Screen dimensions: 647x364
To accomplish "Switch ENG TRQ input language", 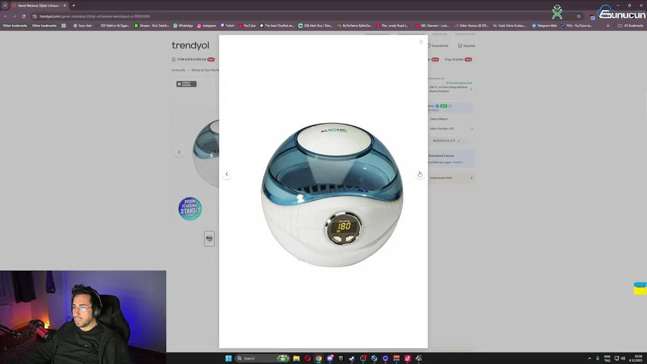I will (x=607, y=358).
